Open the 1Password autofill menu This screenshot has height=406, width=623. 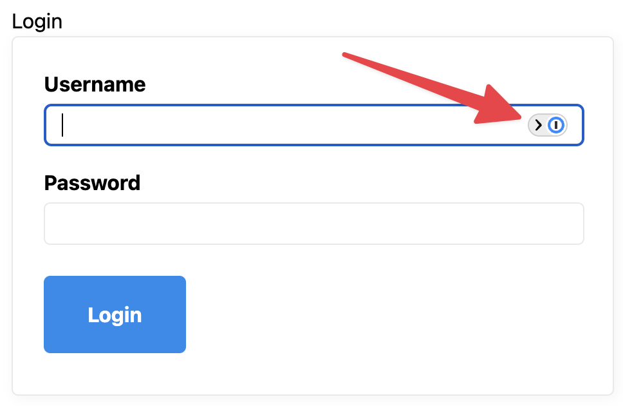[x=548, y=125]
